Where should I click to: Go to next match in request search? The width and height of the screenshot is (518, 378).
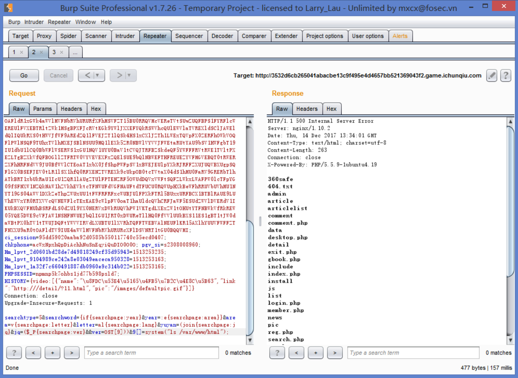(x=71, y=353)
